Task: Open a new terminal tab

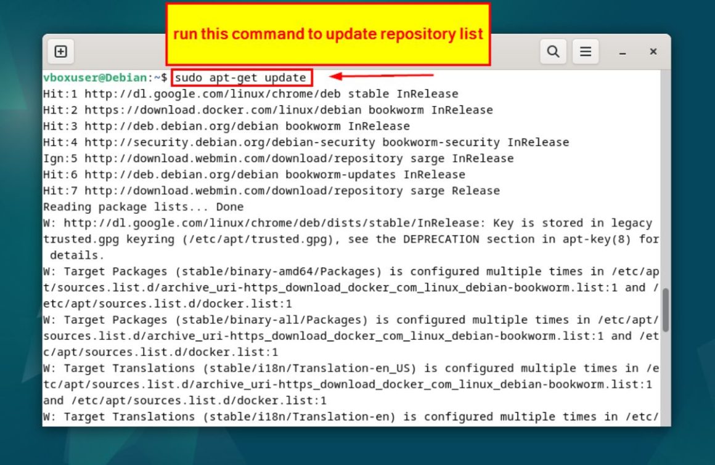Action: [60, 51]
